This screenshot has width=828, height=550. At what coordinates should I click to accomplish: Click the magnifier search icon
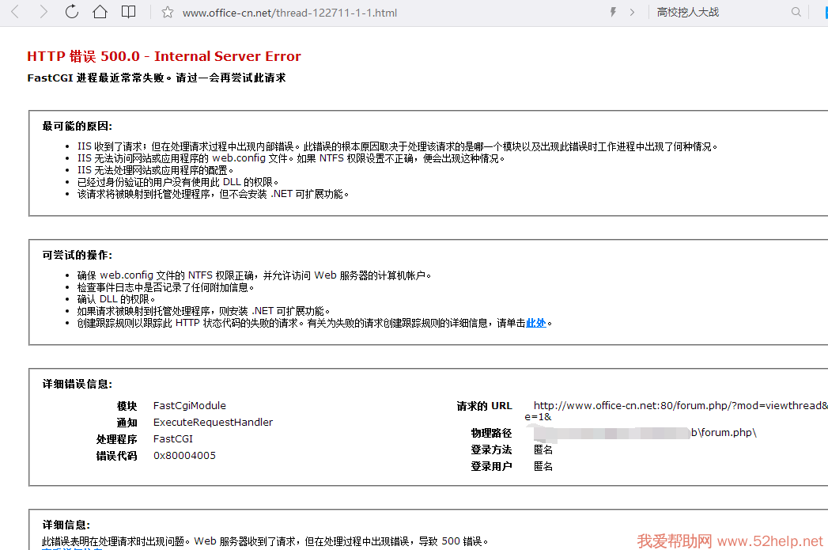click(x=796, y=12)
